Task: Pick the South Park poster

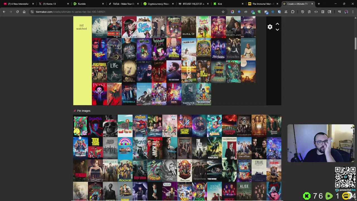Action: (x=125, y=126)
